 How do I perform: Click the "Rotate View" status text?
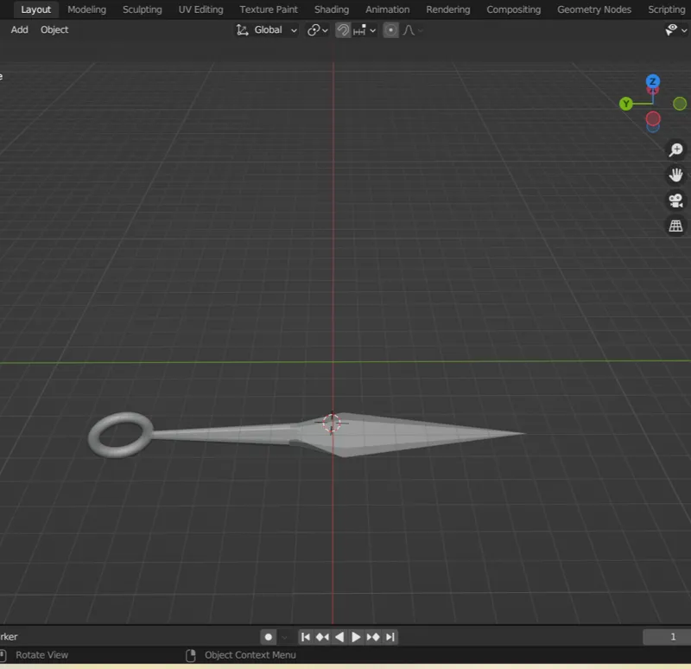41,655
